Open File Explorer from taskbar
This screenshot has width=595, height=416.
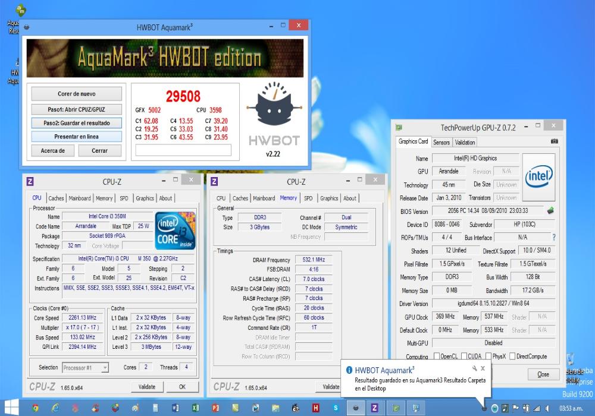click(x=275, y=408)
